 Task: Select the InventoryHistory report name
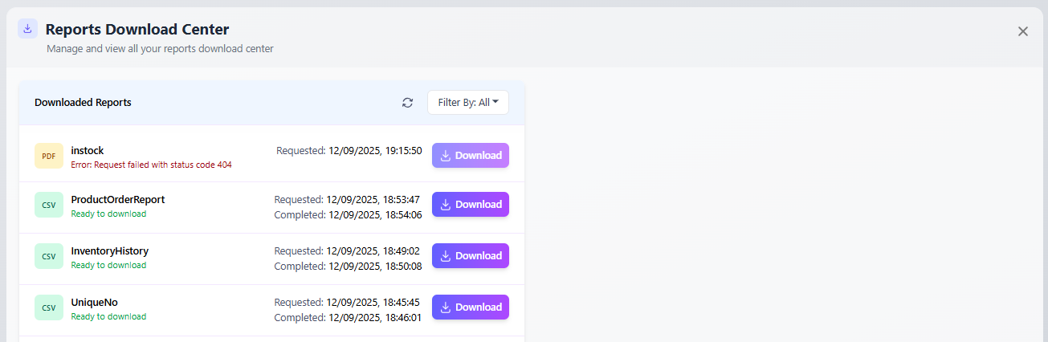tap(109, 250)
